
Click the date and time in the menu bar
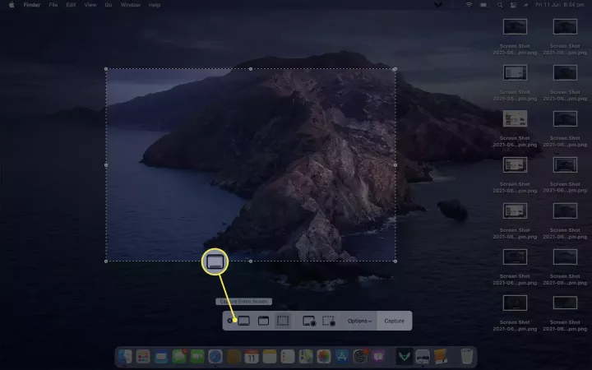coord(561,5)
